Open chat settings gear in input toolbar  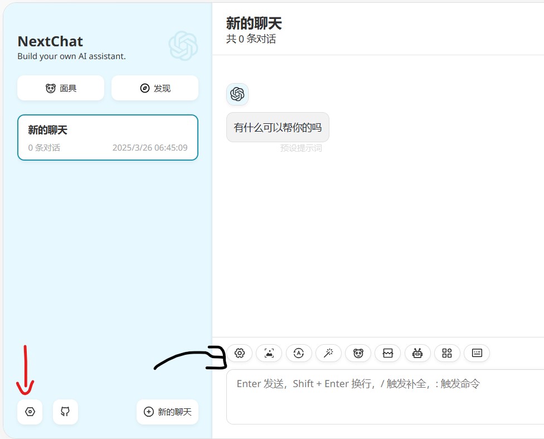(239, 353)
